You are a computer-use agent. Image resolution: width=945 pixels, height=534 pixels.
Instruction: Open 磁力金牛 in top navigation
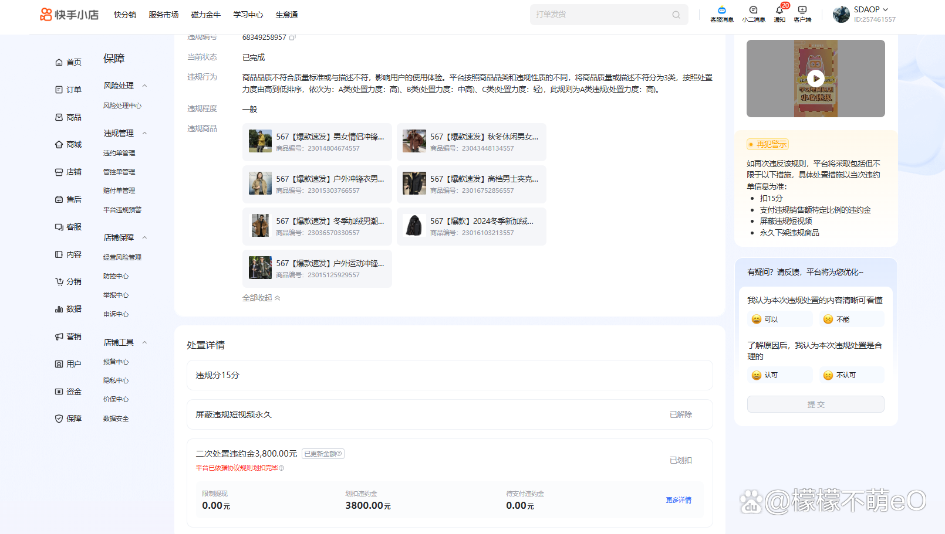click(205, 15)
